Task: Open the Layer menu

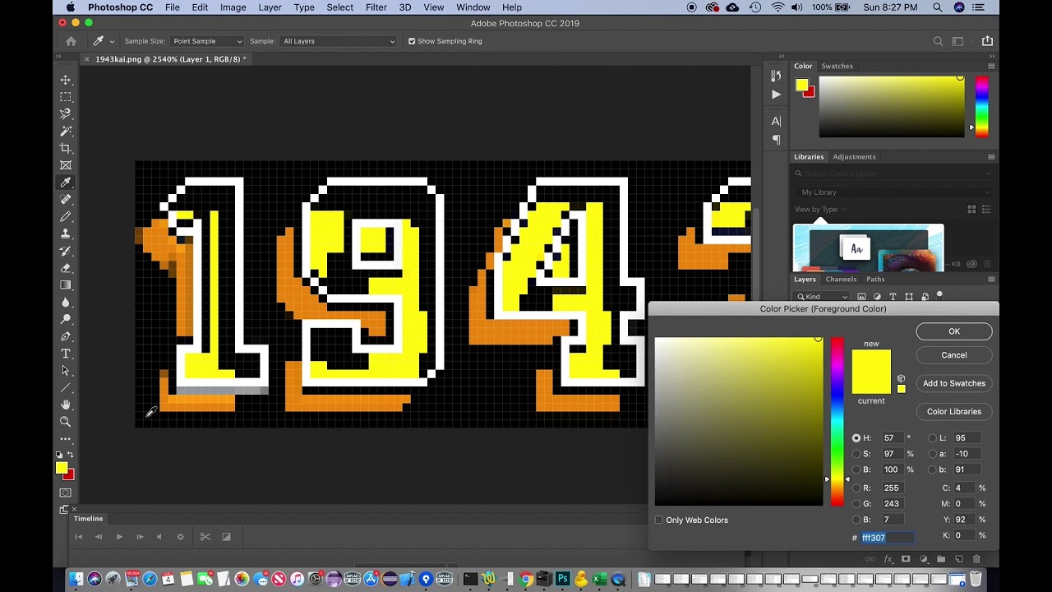Action: (x=270, y=7)
